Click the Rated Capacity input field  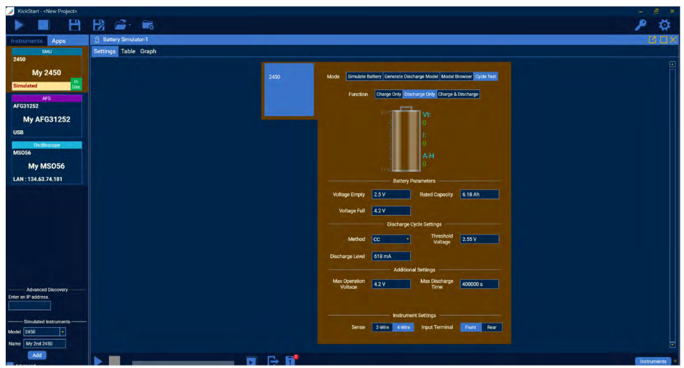click(479, 194)
